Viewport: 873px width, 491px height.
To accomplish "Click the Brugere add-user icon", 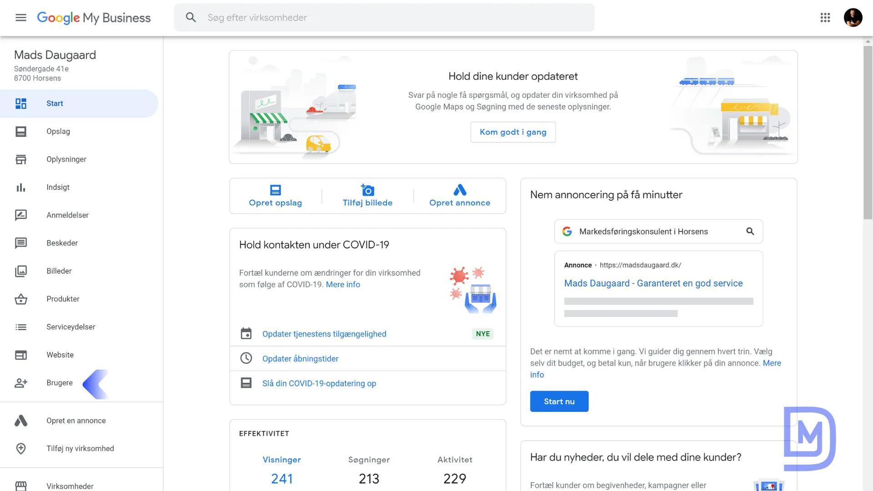I will point(21,383).
